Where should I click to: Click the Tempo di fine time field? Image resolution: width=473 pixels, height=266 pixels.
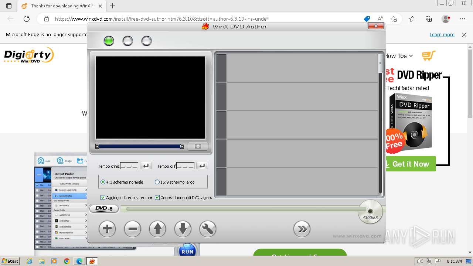185,166
